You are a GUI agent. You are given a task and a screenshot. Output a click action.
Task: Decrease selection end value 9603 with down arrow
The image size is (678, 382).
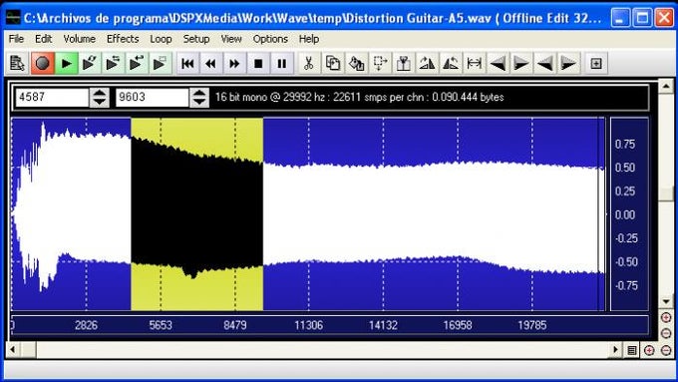coord(198,102)
